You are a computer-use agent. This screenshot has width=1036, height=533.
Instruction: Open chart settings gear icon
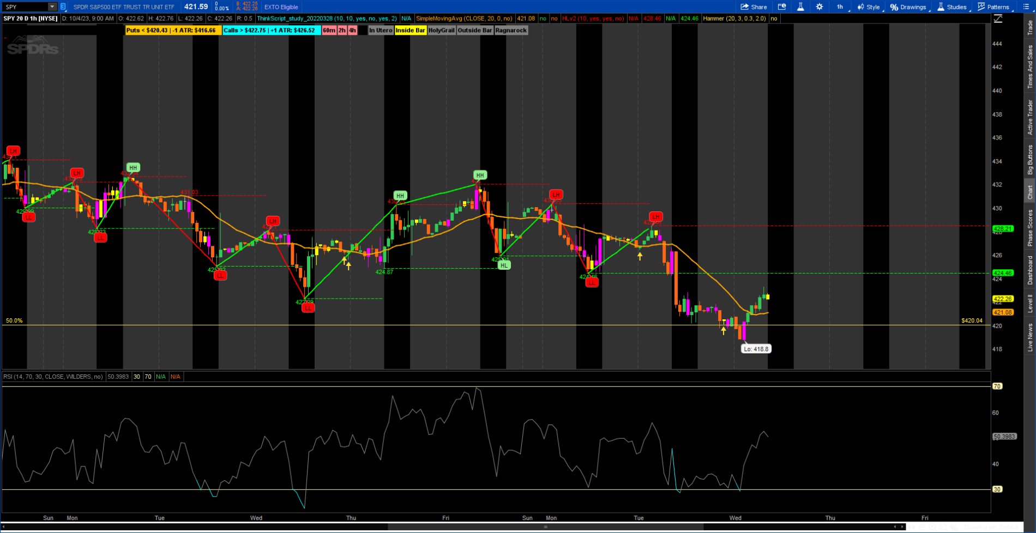coord(819,7)
